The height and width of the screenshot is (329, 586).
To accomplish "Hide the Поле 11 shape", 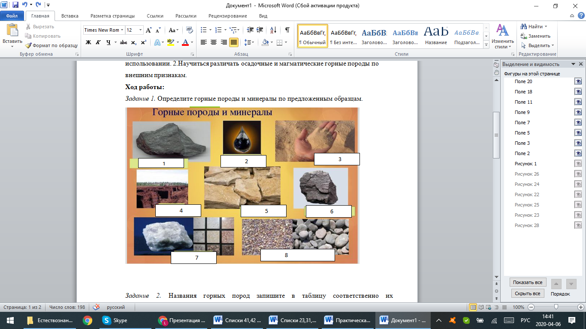I will 578,102.
